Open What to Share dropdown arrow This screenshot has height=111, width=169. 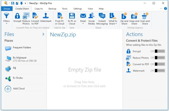pyautogui.click(x=116, y=24)
